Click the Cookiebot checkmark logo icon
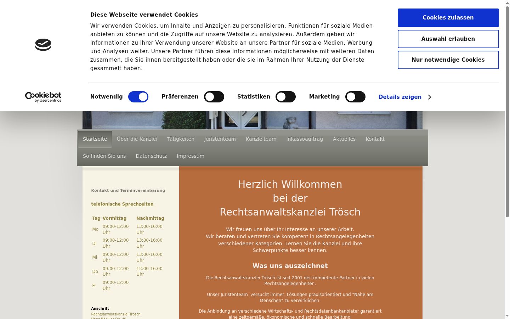 click(43, 45)
